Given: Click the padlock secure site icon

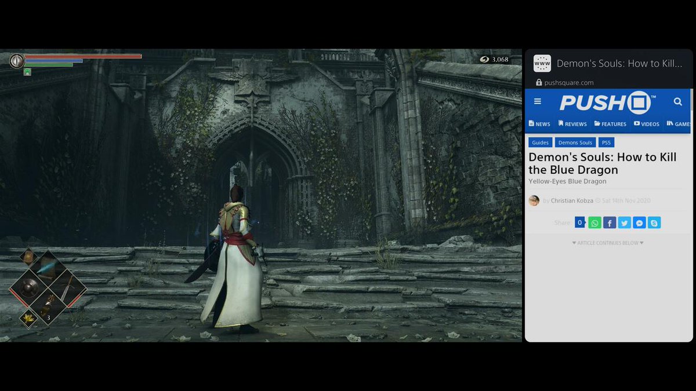Looking at the screenshot, I should [539, 83].
